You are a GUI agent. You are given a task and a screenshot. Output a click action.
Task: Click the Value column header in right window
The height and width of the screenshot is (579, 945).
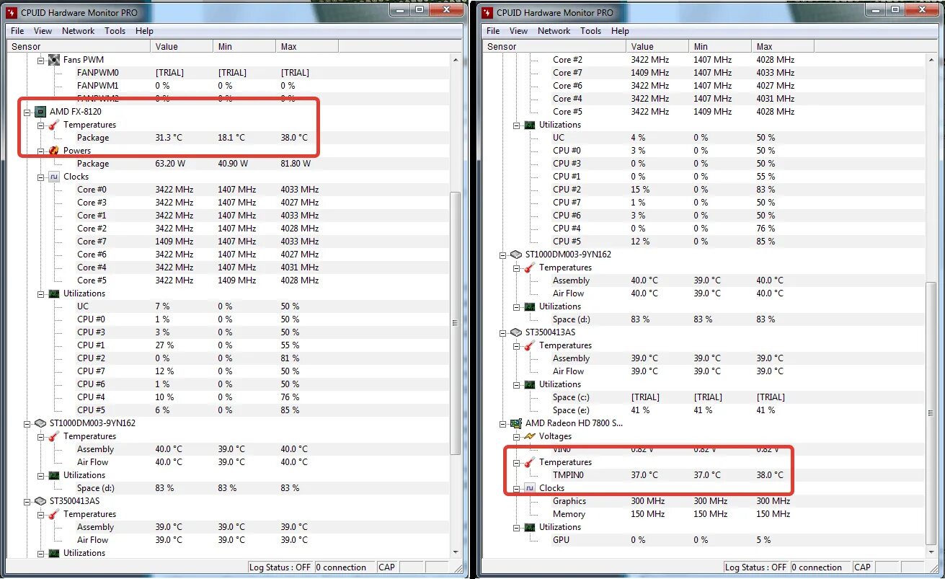[x=658, y=46]
